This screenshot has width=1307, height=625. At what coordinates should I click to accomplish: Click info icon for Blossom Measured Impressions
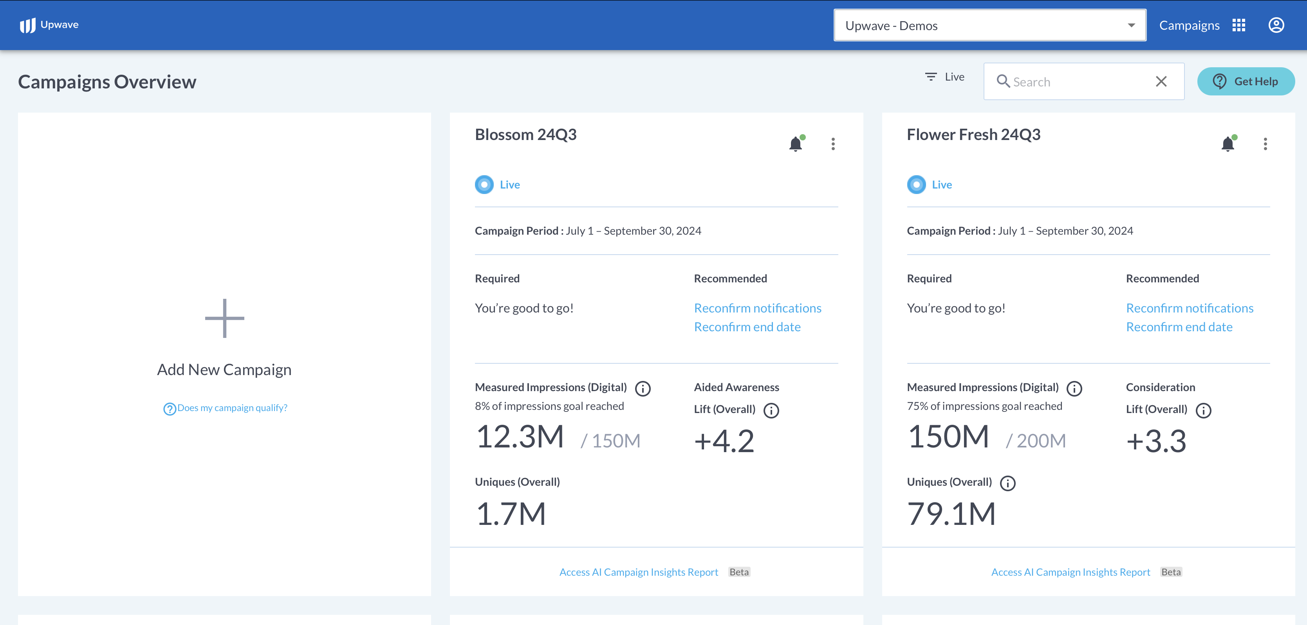click(643, 389)
